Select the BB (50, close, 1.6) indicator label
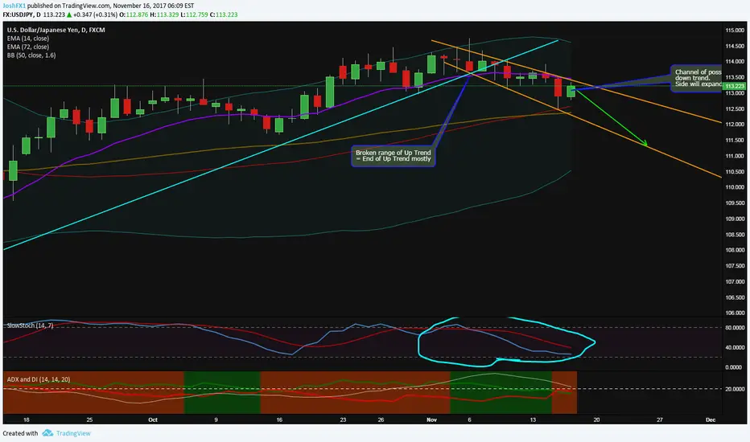The image size is (750, 442). pos(31,55)
